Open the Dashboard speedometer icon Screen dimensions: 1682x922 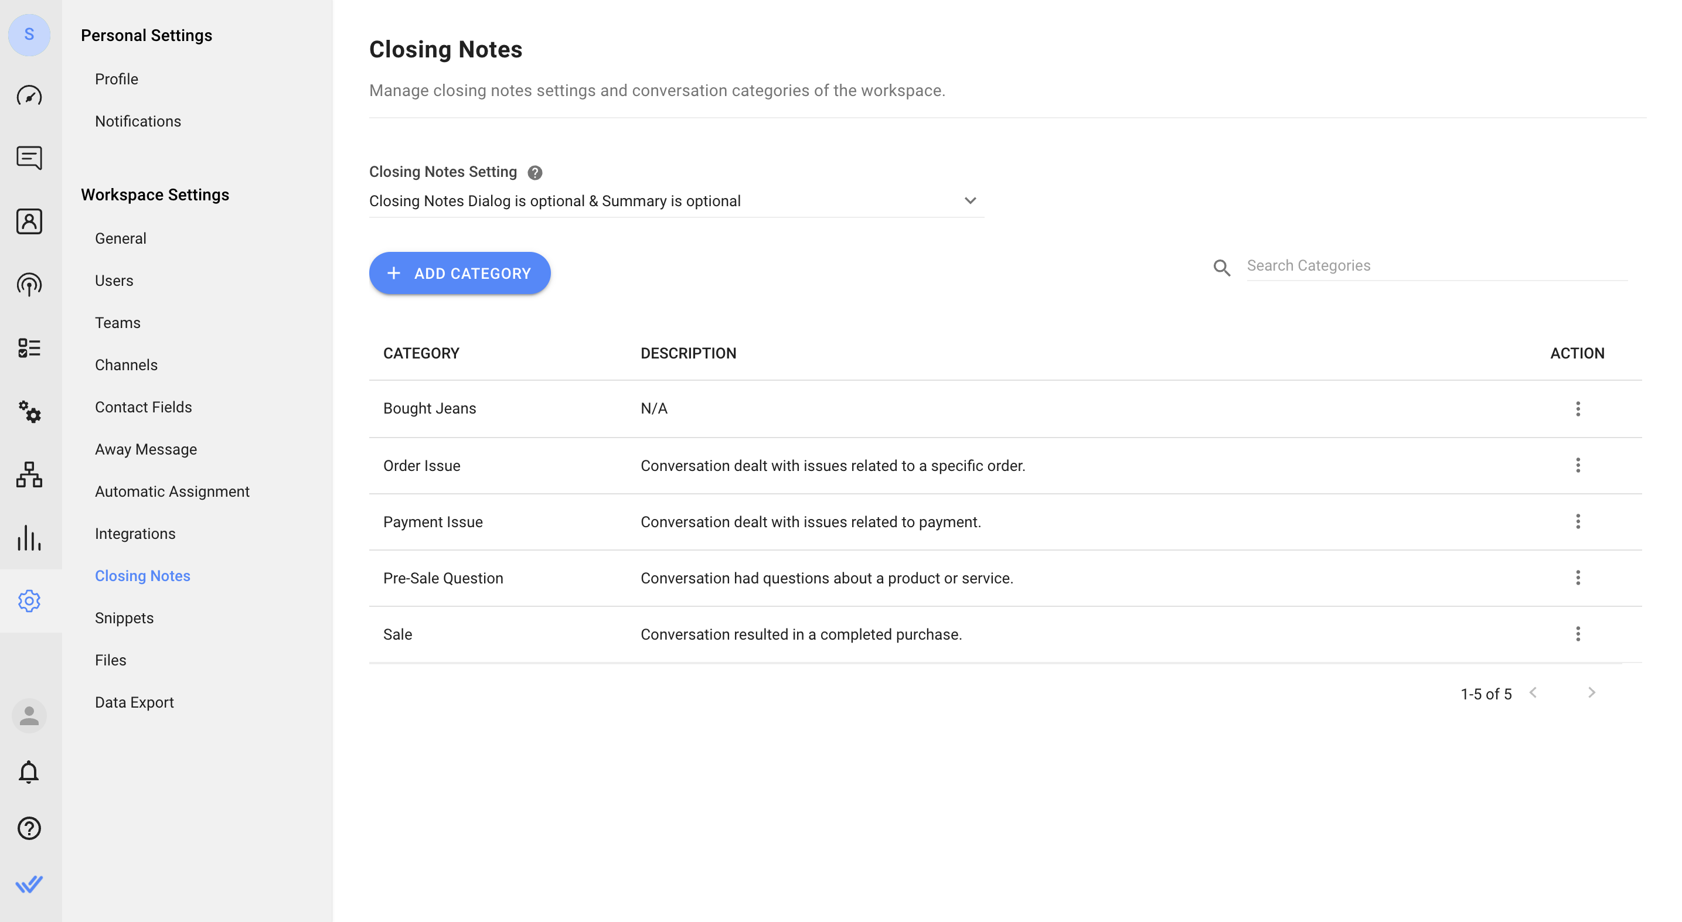pyautogui.click(x=29, y=96)
